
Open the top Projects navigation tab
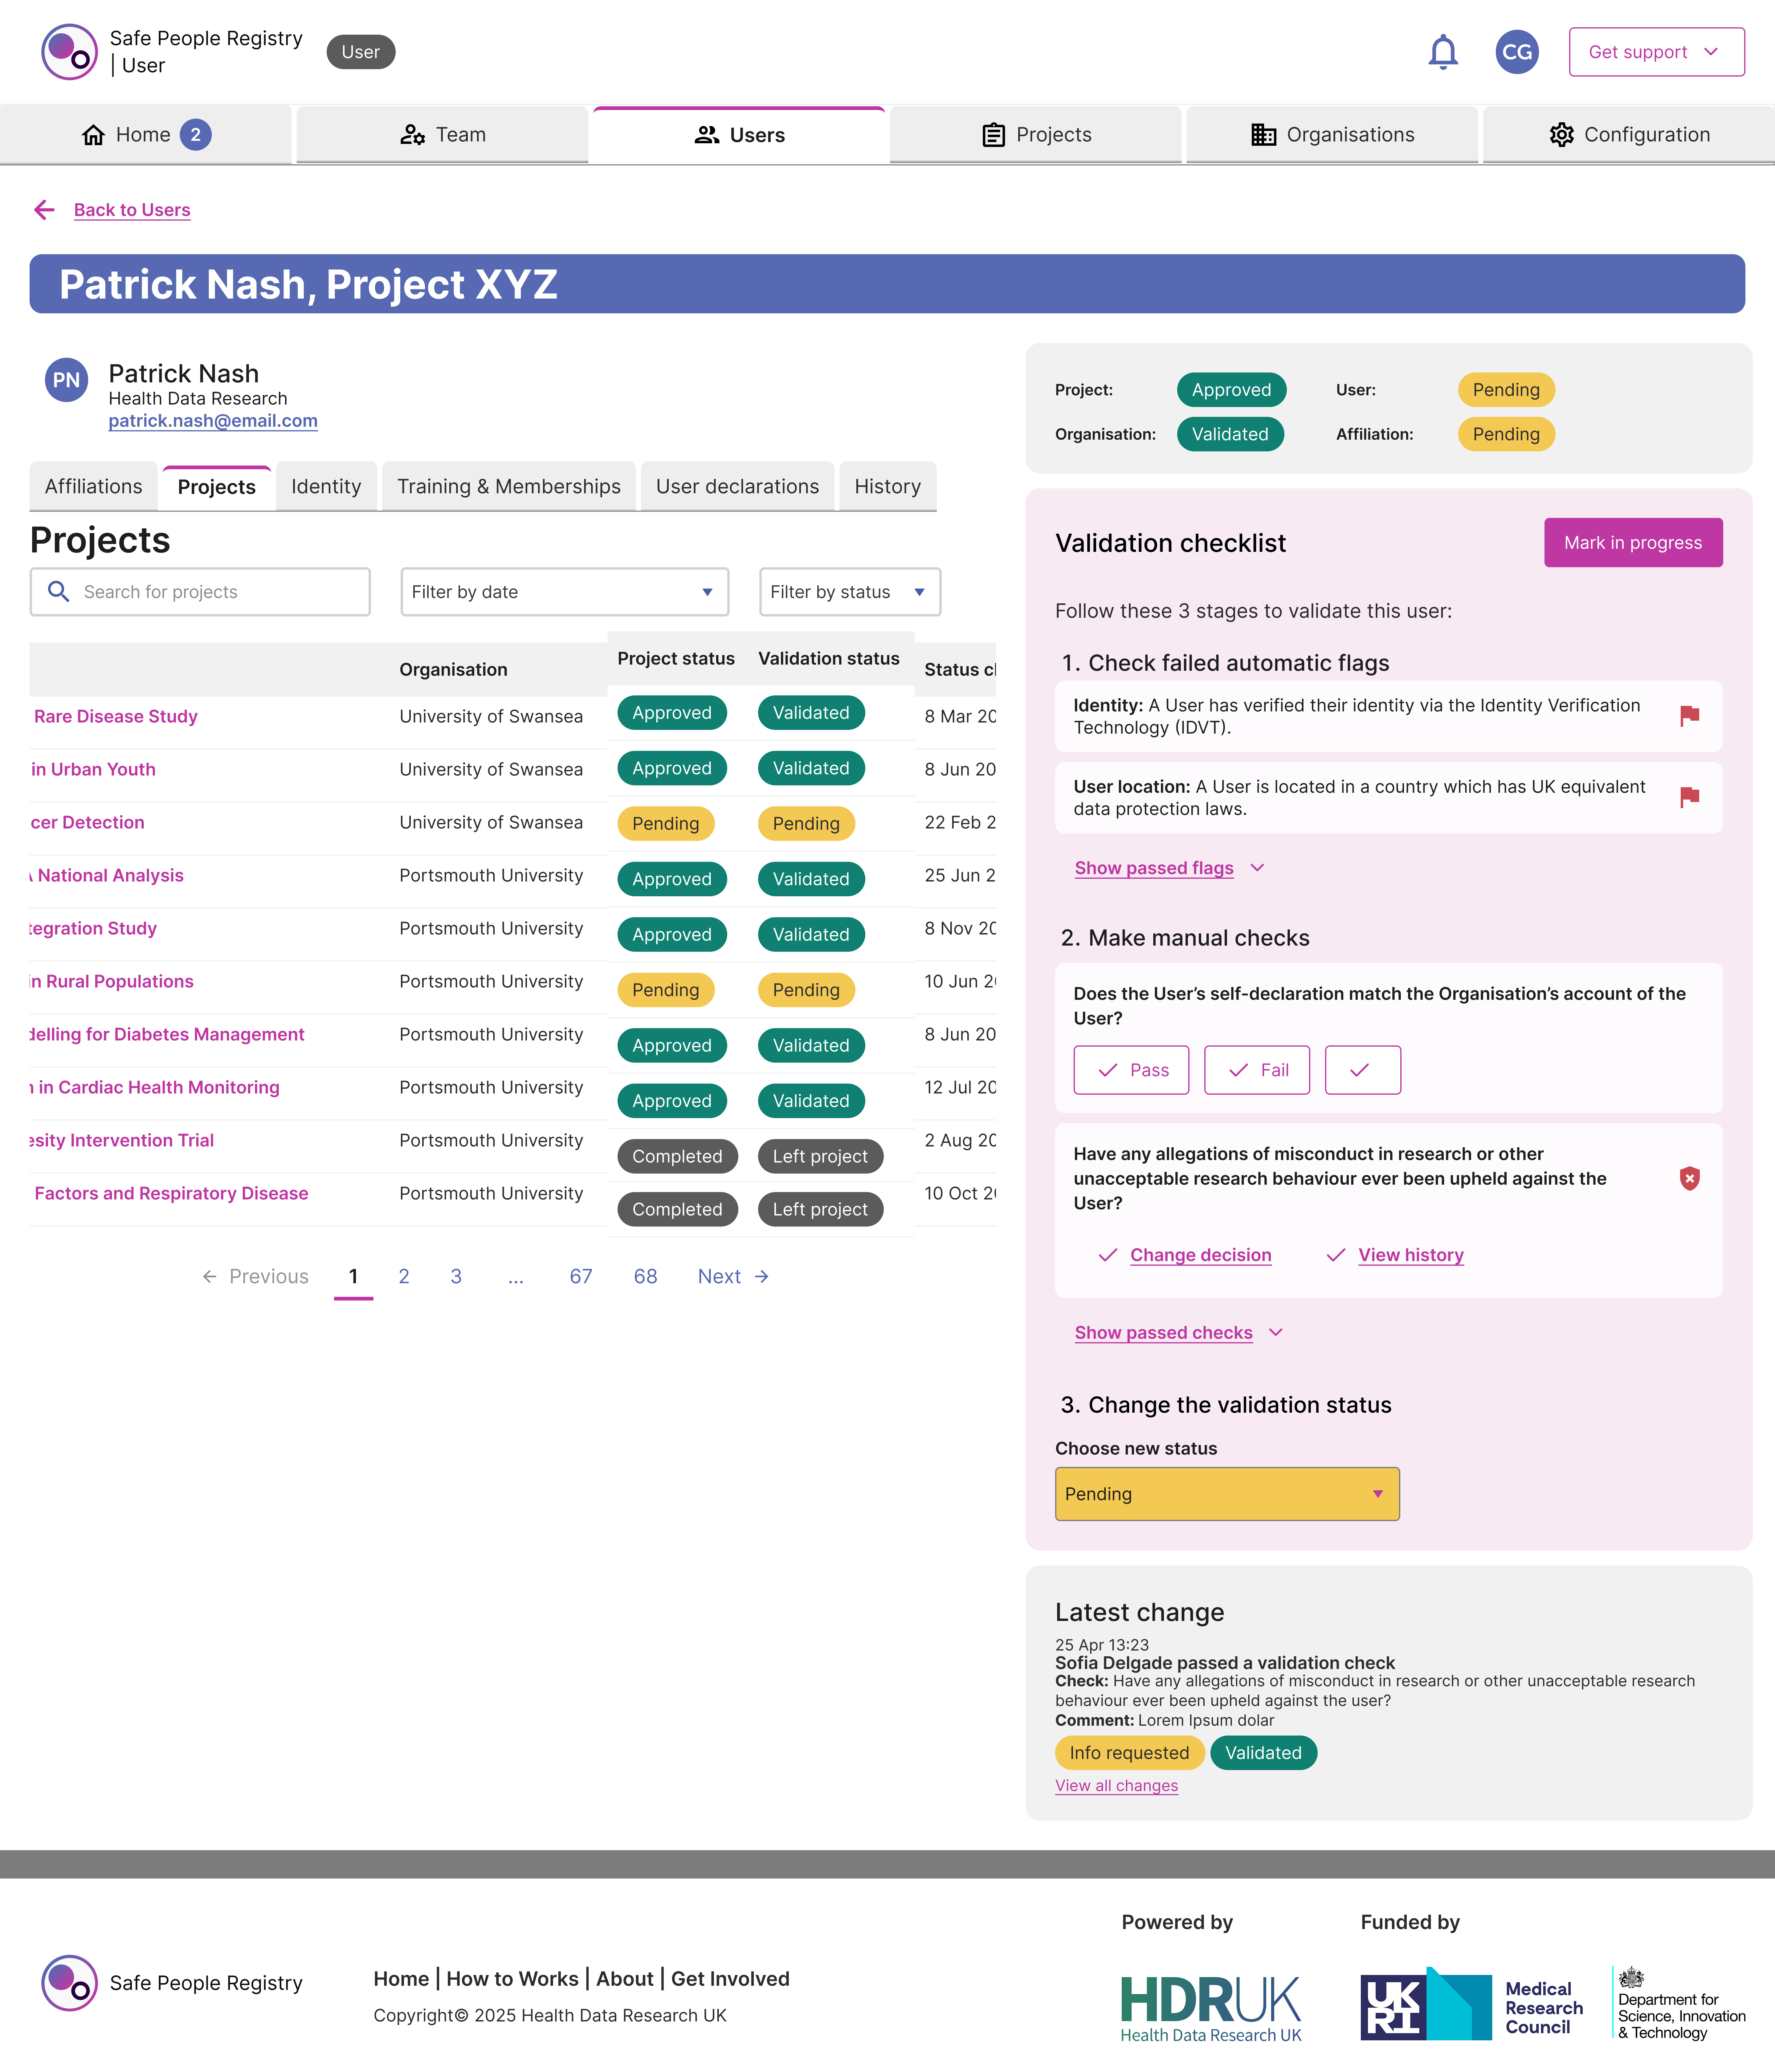(x=1036, y=135)
